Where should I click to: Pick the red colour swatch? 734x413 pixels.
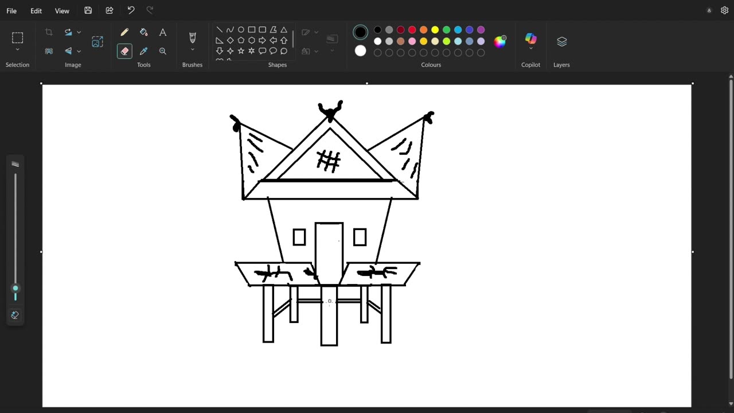click(x=412, y=30)
